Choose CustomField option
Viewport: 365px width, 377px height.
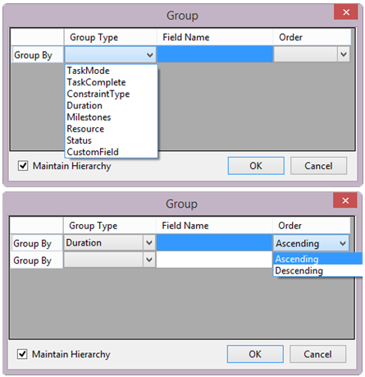click(112, 152)
